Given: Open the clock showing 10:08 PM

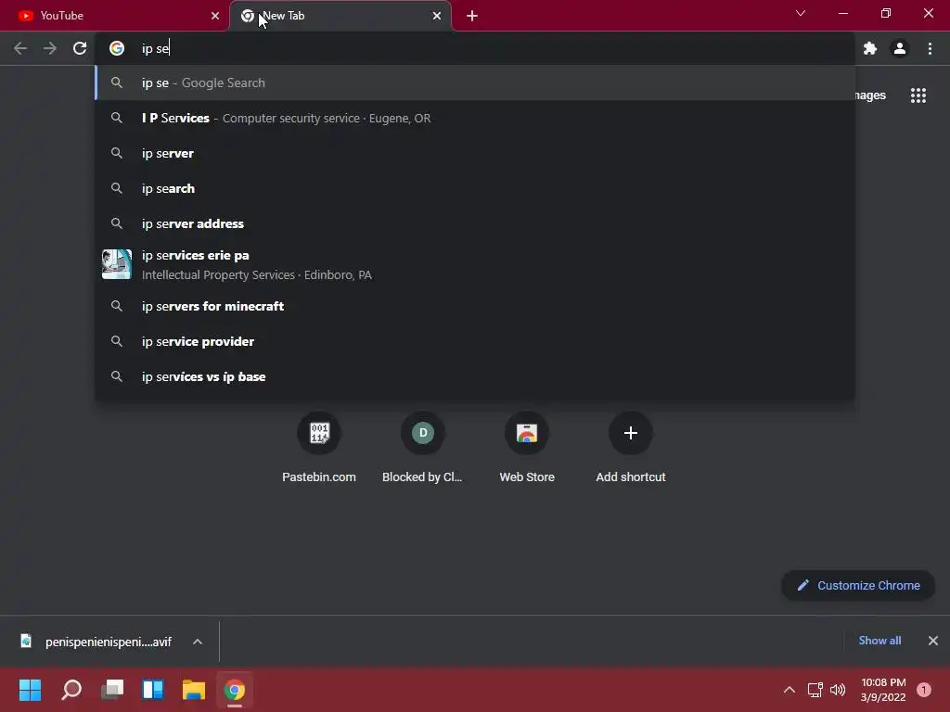Looking at the screenshot, I should click(x=883, y=690).
